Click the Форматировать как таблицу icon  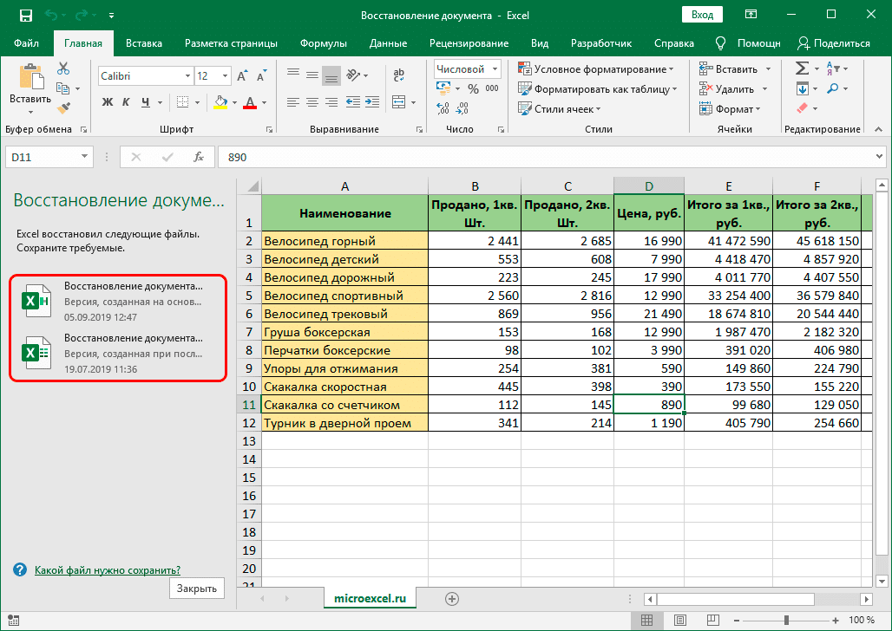[524, 88]
